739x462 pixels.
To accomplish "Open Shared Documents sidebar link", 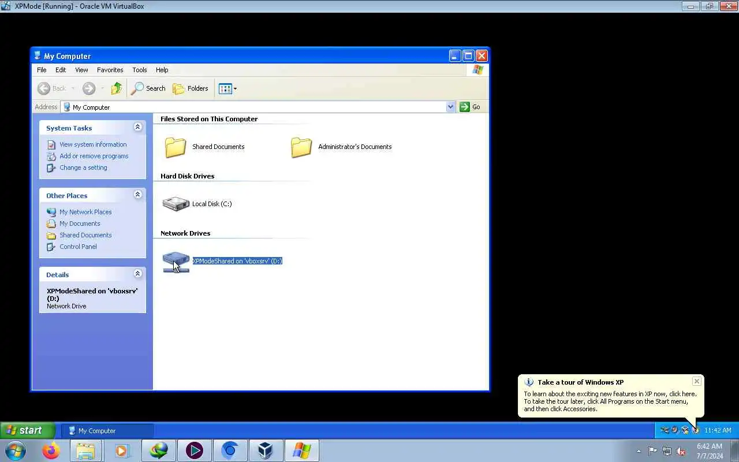I will [x=85, y=235].
